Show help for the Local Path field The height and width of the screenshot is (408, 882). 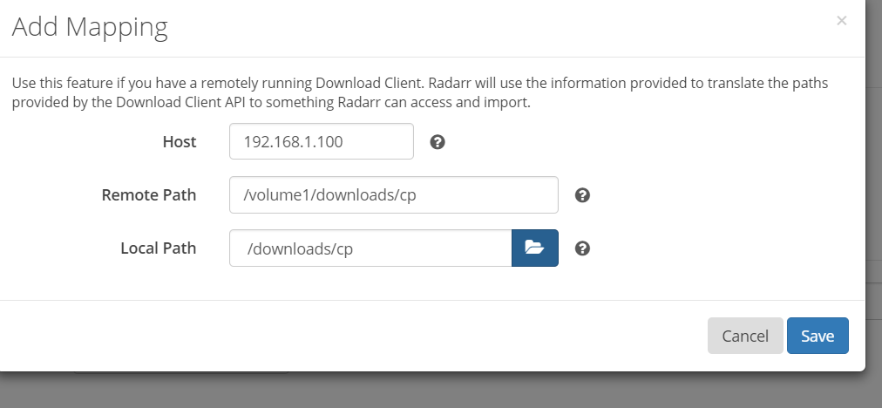point(583,248)
